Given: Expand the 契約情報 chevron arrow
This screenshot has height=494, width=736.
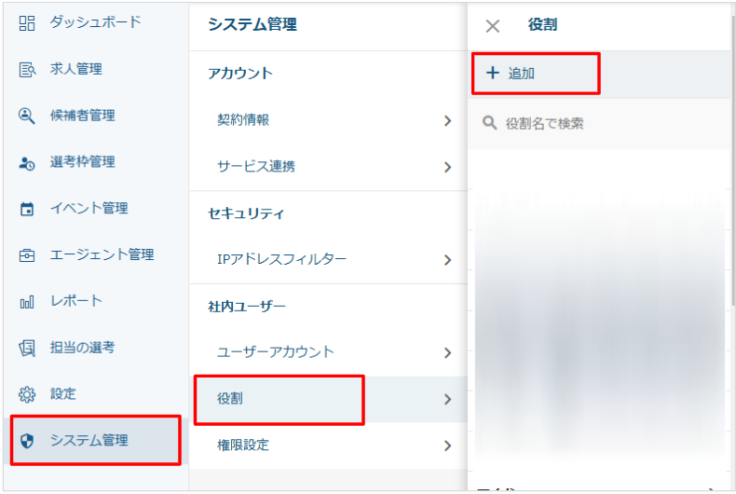Looking at the screenshot, I should 447,121.
